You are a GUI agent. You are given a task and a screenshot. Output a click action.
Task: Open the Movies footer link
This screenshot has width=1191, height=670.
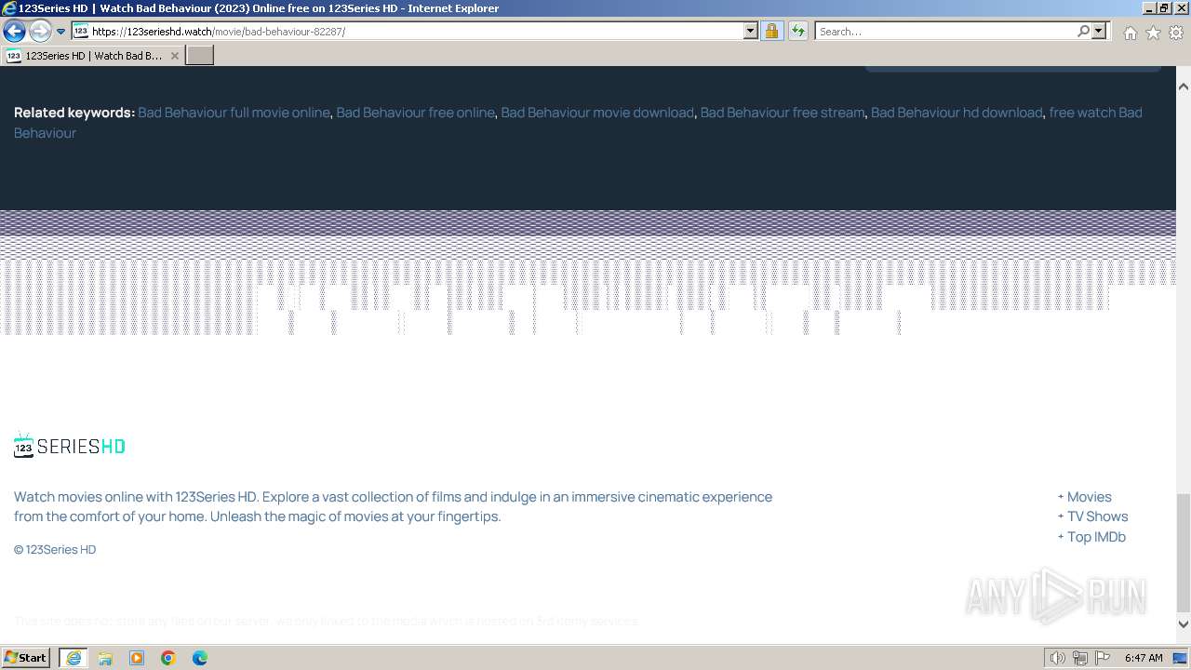1089,497
